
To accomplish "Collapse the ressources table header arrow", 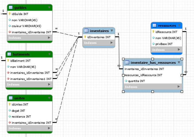I will 179,25.
